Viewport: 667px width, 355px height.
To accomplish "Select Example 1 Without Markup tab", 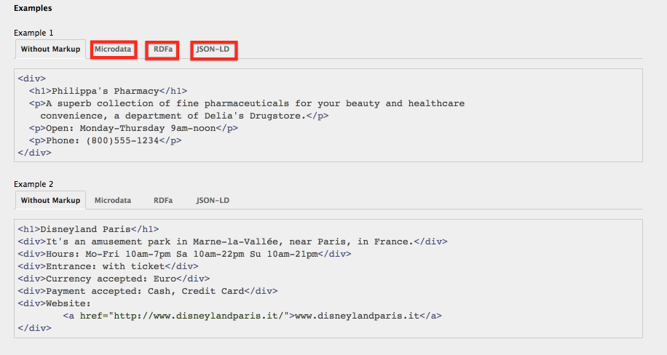I will pyautogui.click(x=50, y=49).
